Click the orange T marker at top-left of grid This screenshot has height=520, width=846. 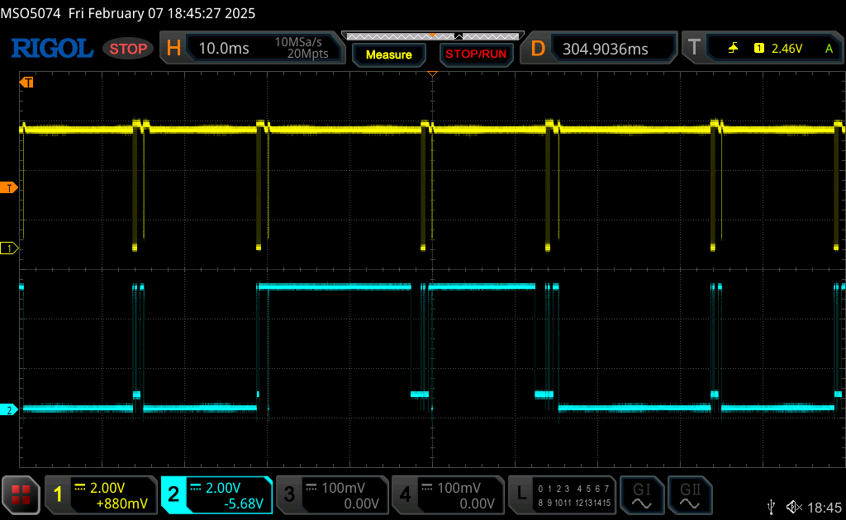26,83
